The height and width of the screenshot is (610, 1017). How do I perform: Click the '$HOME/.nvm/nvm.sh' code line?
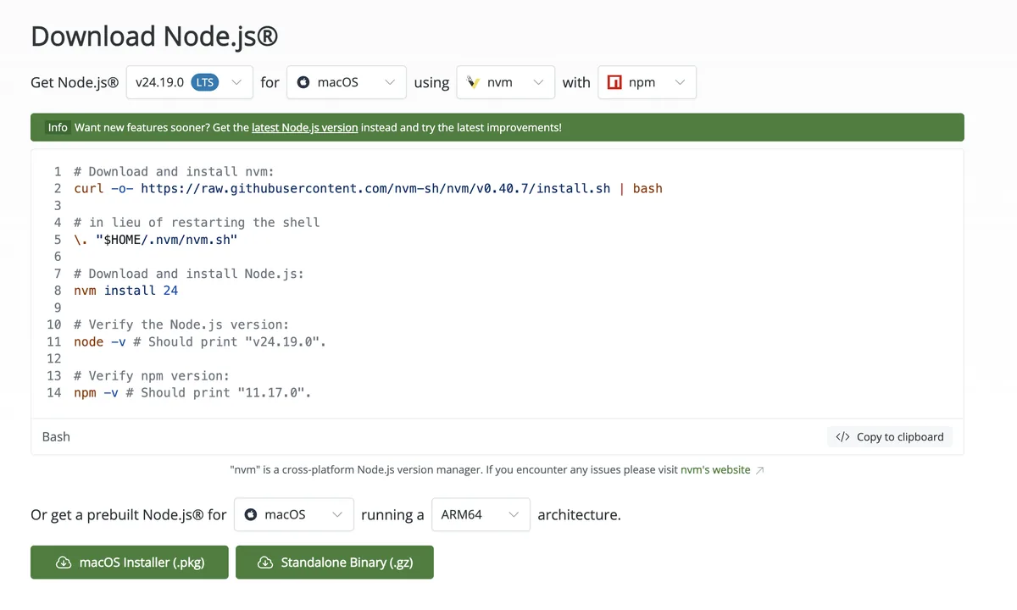click(156, 239)
